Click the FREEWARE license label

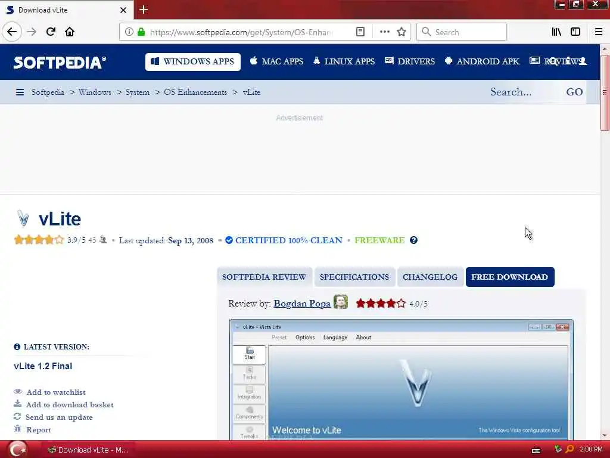379,240
